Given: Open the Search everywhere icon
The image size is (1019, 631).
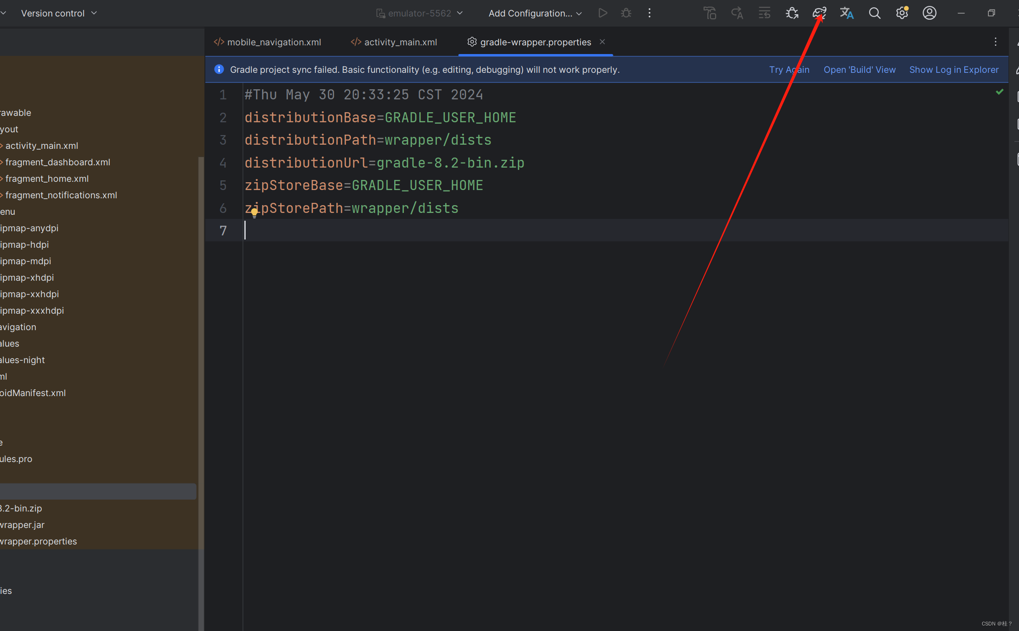Looking at the screenshot, I should [874, 13].
